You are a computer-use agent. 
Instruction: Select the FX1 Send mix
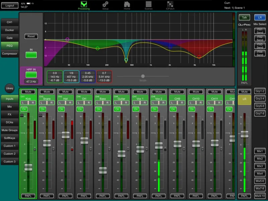click(260, 31)
